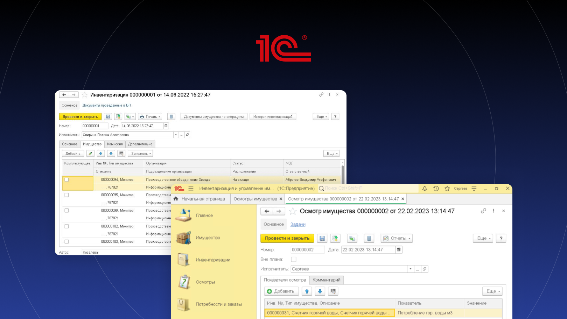Expand the Отчеты dropdown
Image resolution: width=567 pixels, height=319 pixels.
pos(397,238)
